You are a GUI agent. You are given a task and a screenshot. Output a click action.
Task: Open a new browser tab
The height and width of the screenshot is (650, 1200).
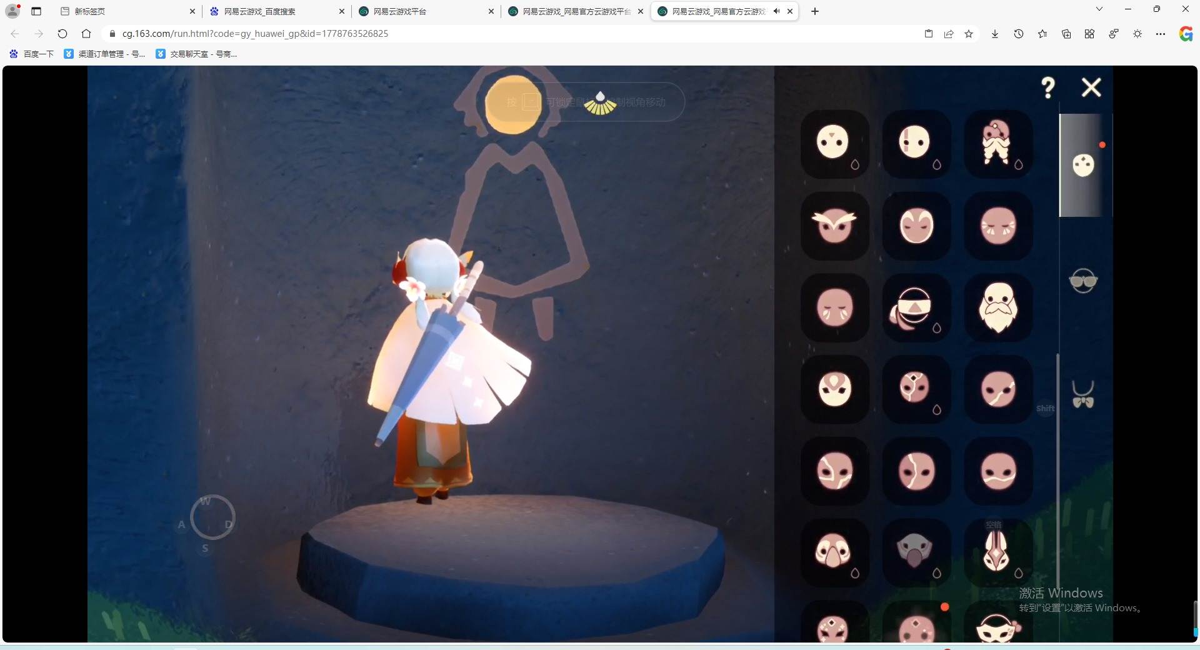[815, 11]
